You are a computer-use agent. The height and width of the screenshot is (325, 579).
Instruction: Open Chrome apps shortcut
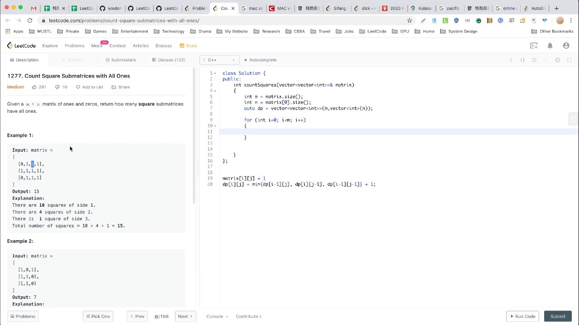[14, 31]
